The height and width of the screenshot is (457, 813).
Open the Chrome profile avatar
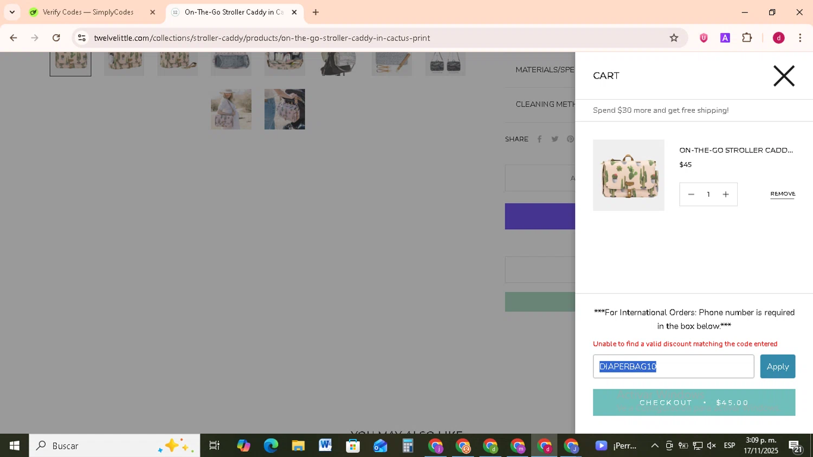[x=778, y=37]
